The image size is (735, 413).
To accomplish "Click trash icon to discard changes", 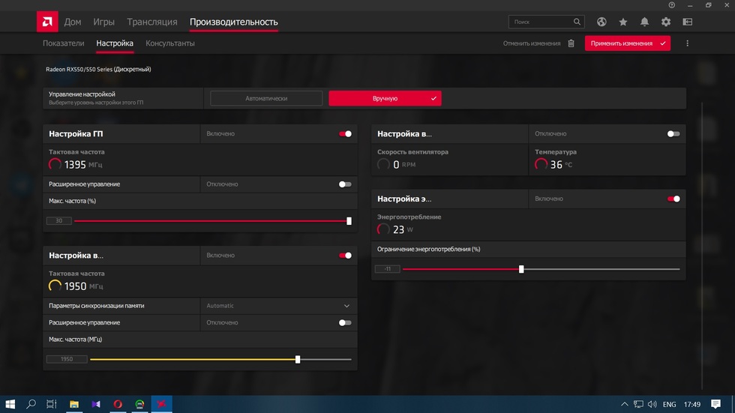I will pos(571,43).
